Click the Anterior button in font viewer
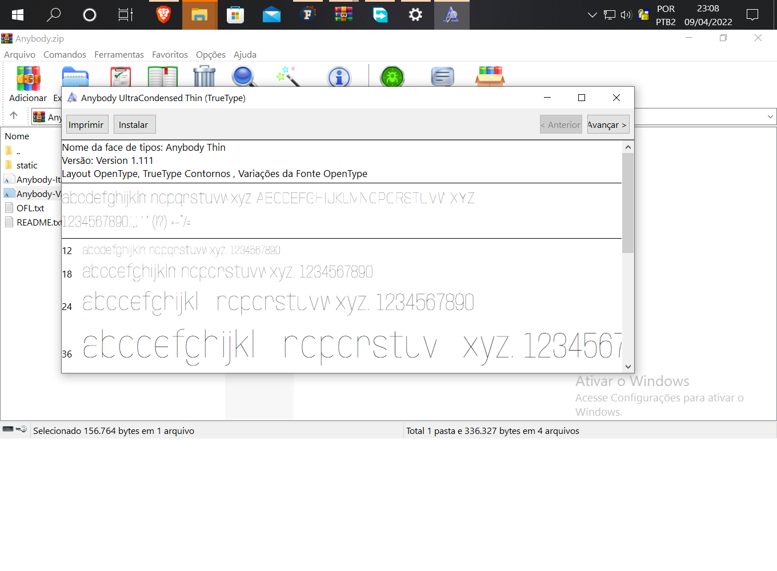This screenshot has width=777, height=571. point(560,124)
